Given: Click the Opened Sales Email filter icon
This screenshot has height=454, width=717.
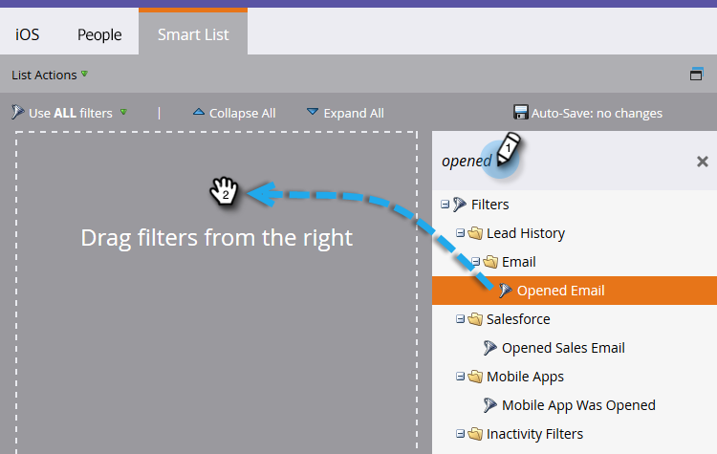Looking at the screenshot, I should 489,348.
